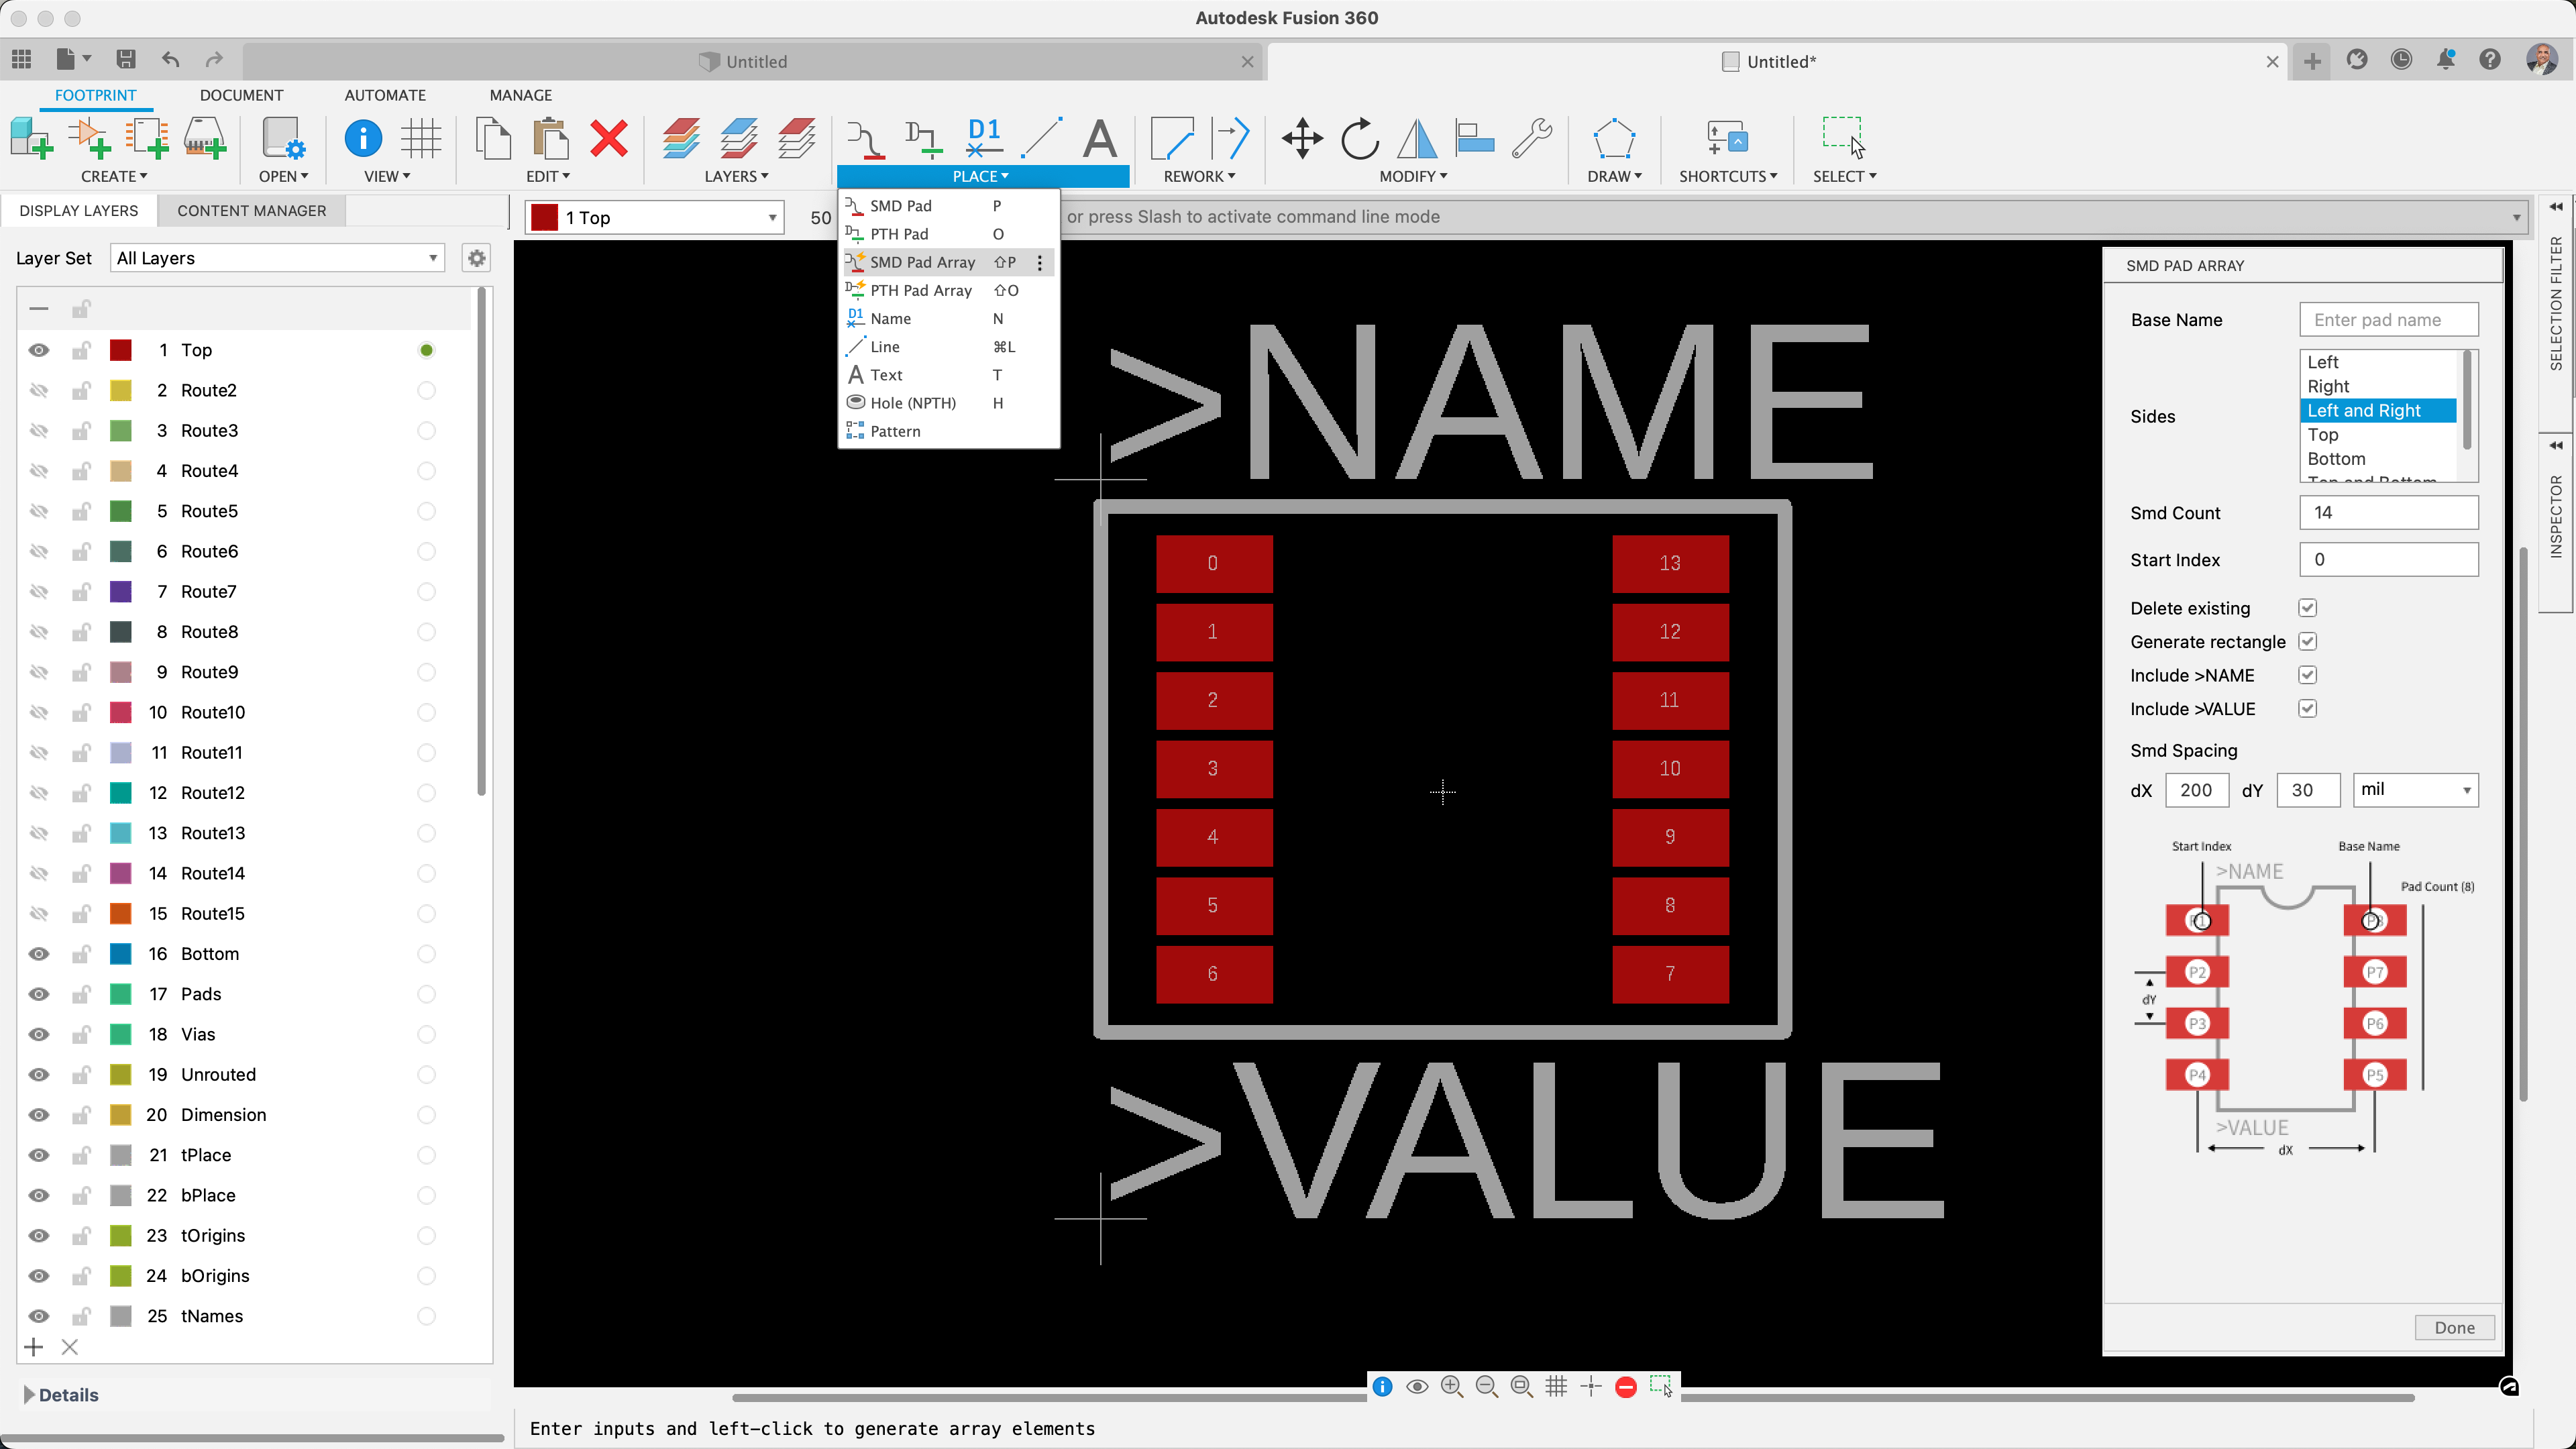The height and width of the screenshot is (1449, 2576).
Task: Open the Help question mark icon
Action: tap(2490, 59)
